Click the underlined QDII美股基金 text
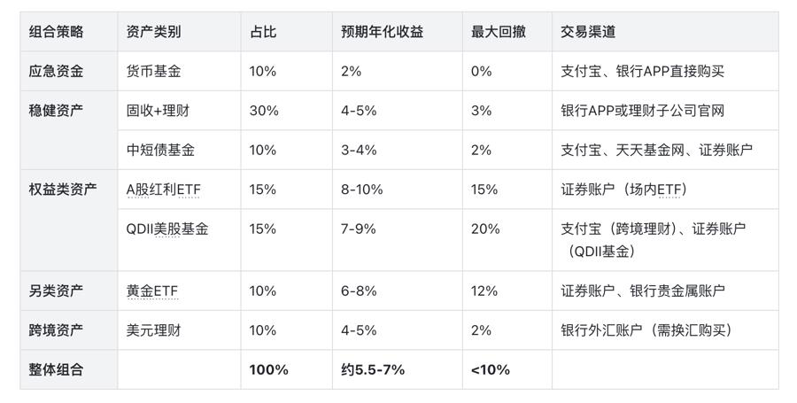The image size is (797, 403). pyautogui.click(x=167, y=229)
